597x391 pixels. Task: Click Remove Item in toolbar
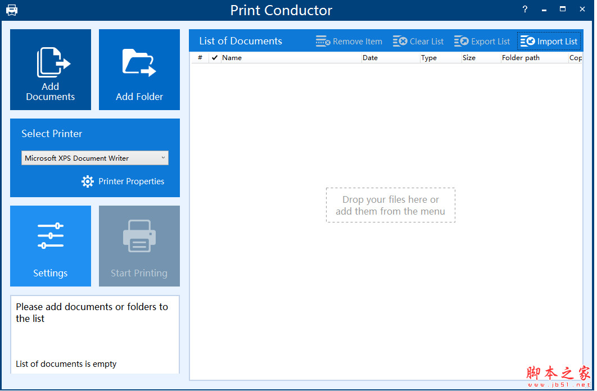tap(349, 41)
